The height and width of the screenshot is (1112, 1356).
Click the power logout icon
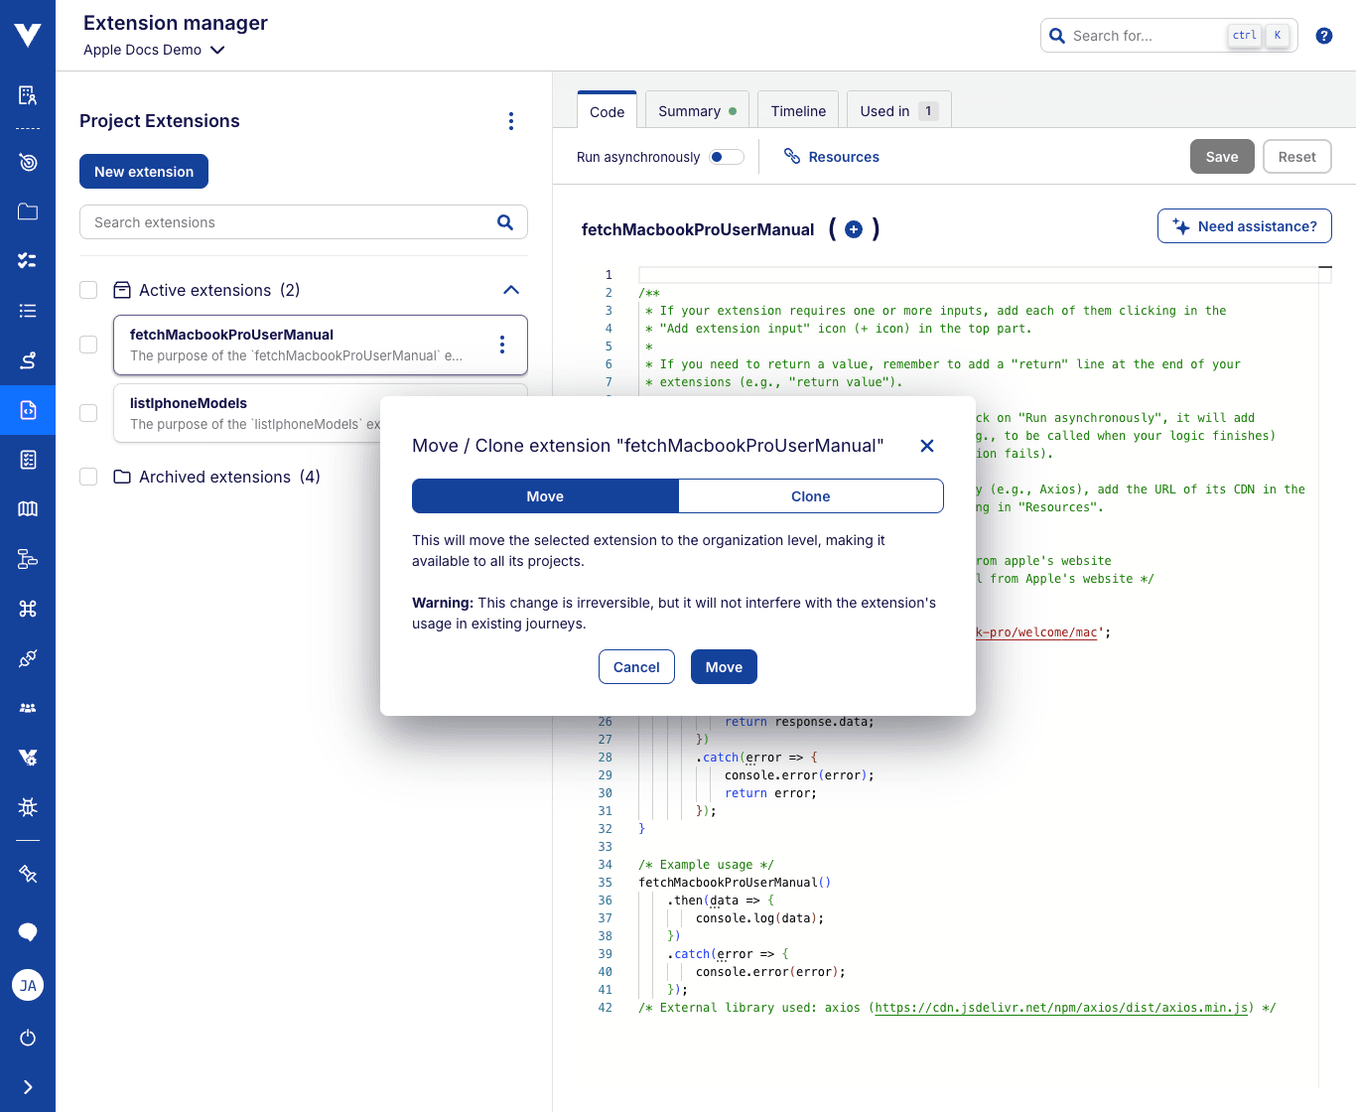28,1038
